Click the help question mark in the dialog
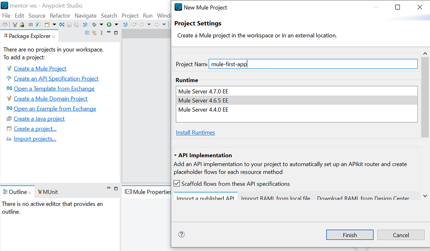430x251 pixels. [181, 235]
